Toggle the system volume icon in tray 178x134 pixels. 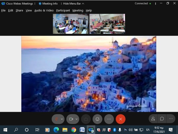click(130, 130)
